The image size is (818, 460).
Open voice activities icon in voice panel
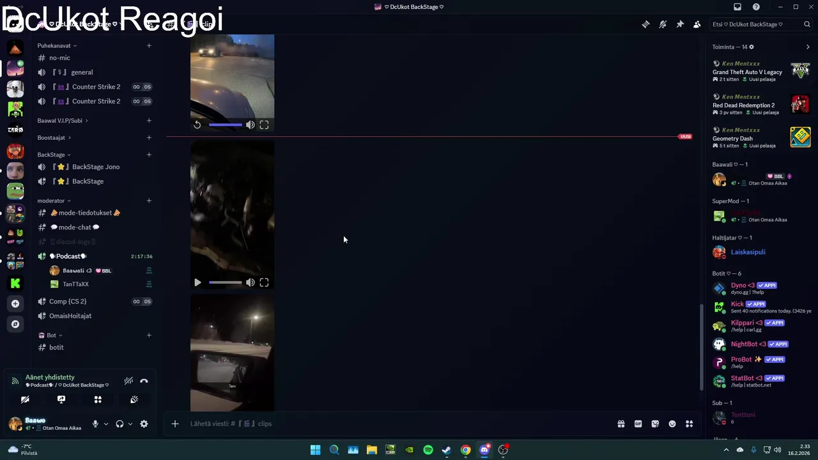pyautogui.click(x=98, y=399)
